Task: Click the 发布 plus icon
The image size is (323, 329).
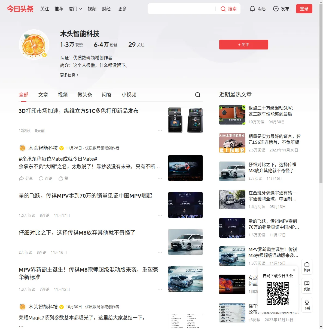Action: [x=276, y=9]
